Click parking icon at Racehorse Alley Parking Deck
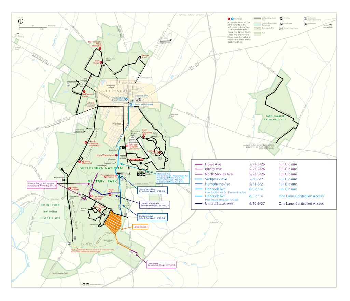This screenshot has height=301, width=350. [137, 99]
